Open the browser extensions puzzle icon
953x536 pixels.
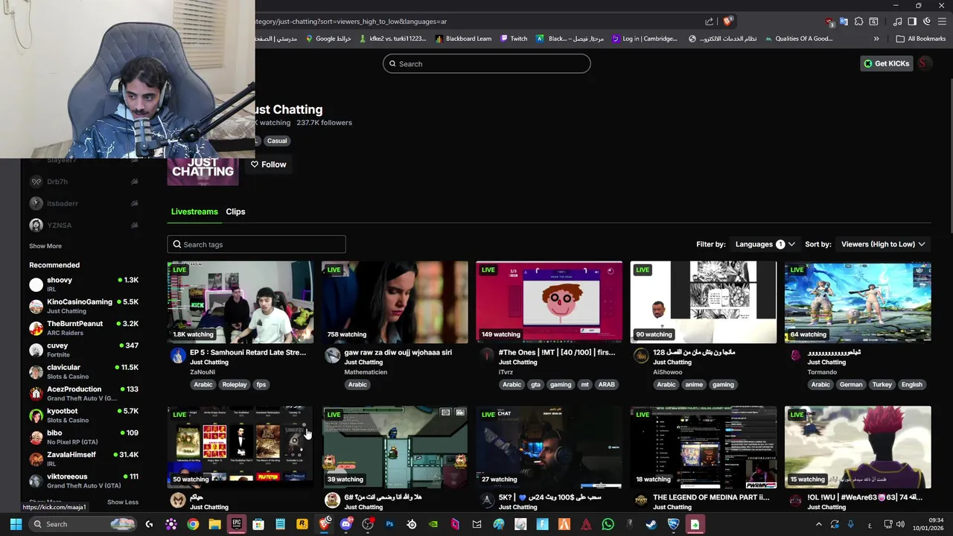click(858, 22)
